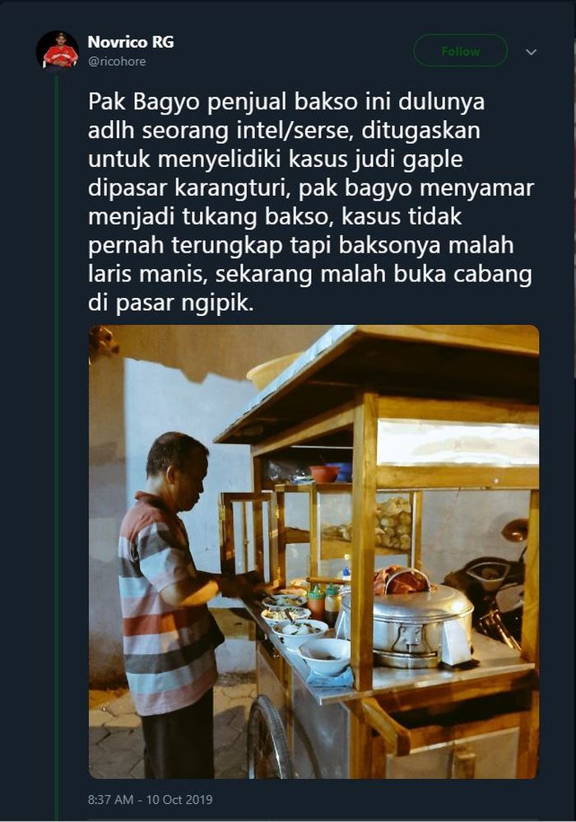Click the crackers in the glass case
Viewport: 576px width, 822px height.
(x=391, y=522)
